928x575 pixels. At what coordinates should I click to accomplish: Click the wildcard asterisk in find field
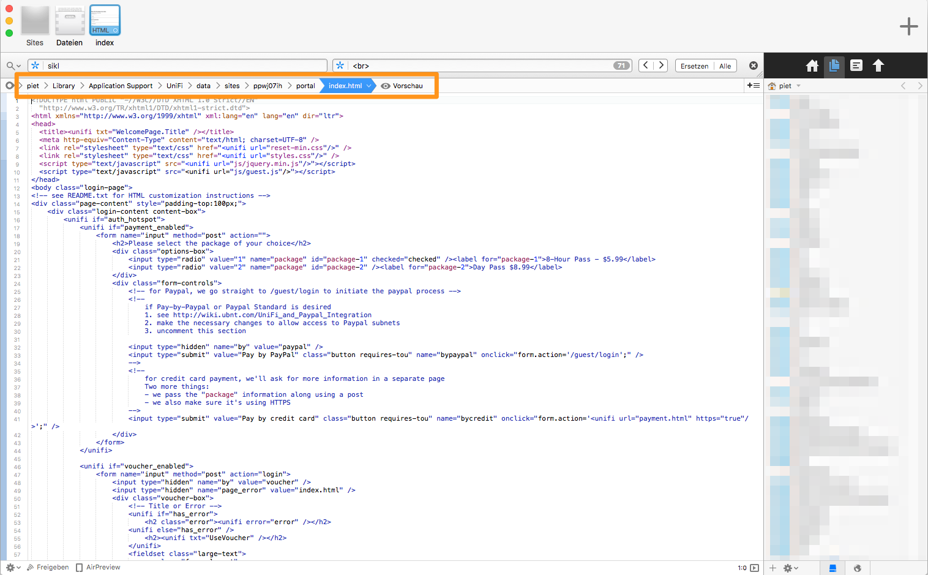36,66
